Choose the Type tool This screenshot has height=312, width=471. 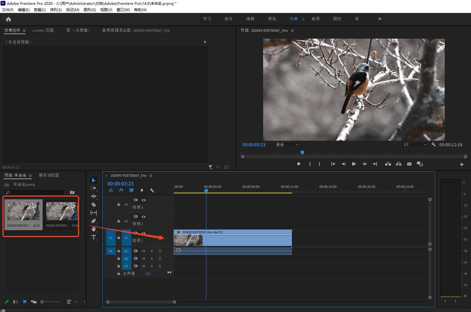(93, 237)
